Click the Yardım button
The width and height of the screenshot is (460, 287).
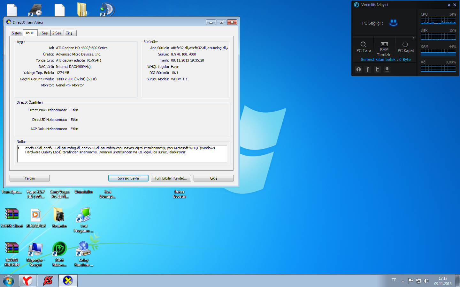[x=30, y=178]
